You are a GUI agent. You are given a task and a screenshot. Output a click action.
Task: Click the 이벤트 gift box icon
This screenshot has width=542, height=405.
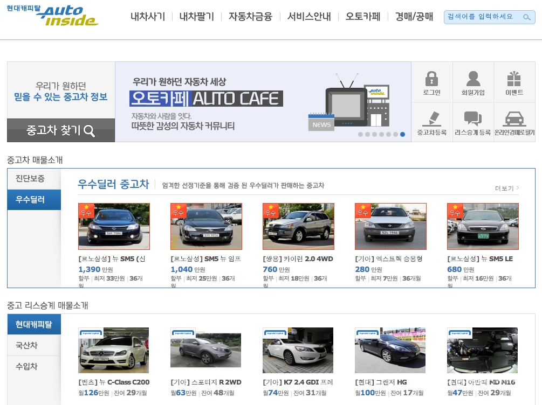(x=514, y=79)
